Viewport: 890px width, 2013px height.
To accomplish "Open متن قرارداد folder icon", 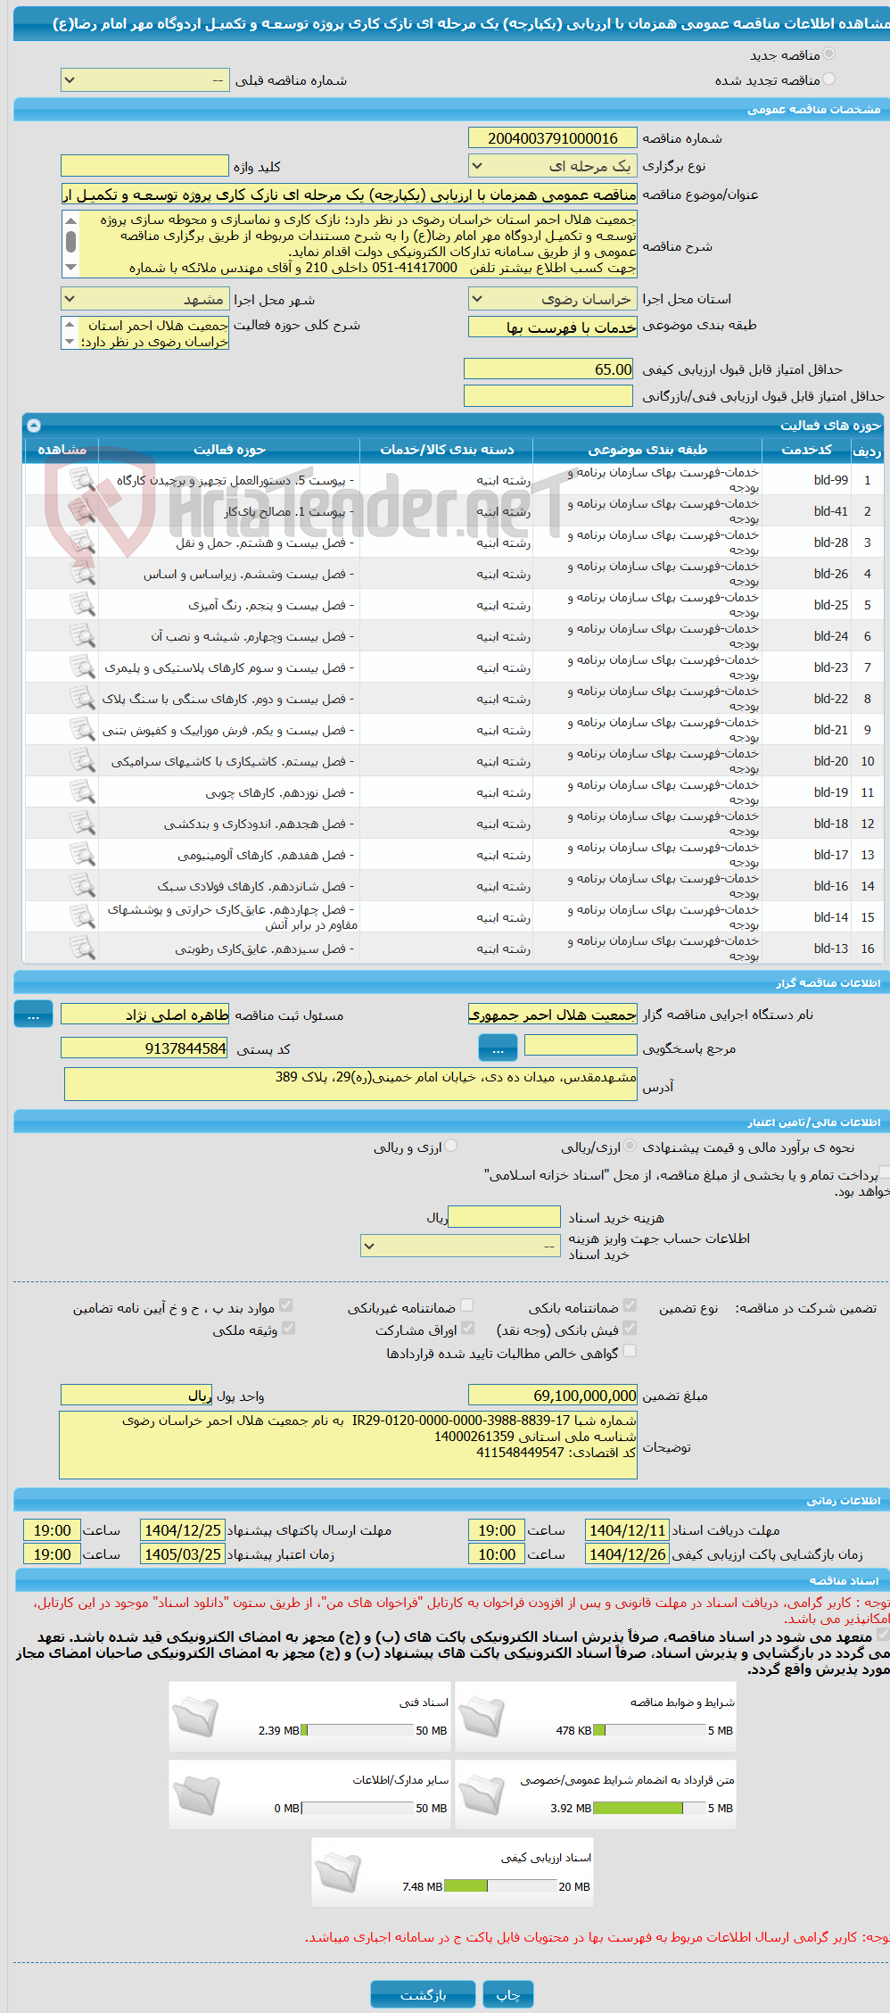I will tap(482, 1793).
